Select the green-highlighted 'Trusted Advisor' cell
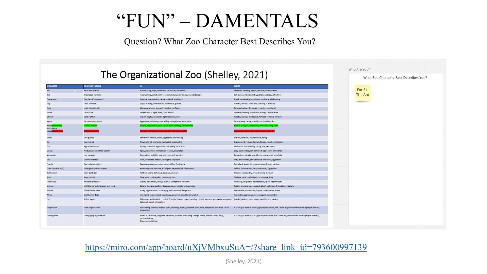 tap(91, 126)
